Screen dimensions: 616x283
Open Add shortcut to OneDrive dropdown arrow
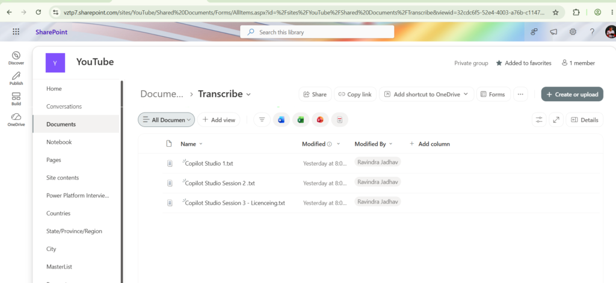tap(466, 95)
